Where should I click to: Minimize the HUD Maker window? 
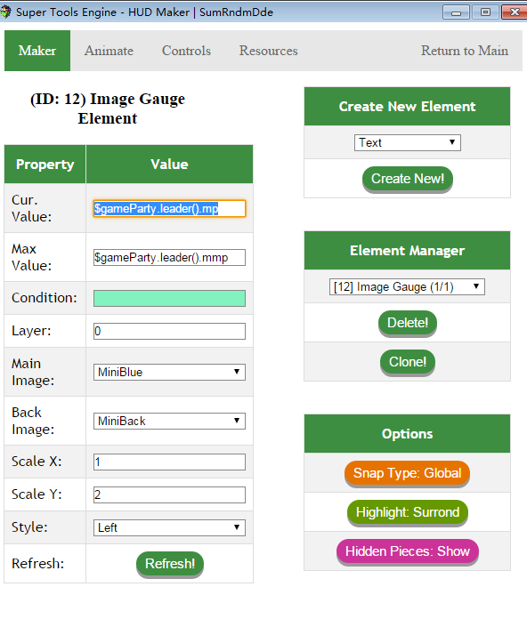point(456,12)
